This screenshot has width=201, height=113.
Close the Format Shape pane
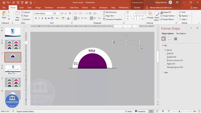pos(198,28)
